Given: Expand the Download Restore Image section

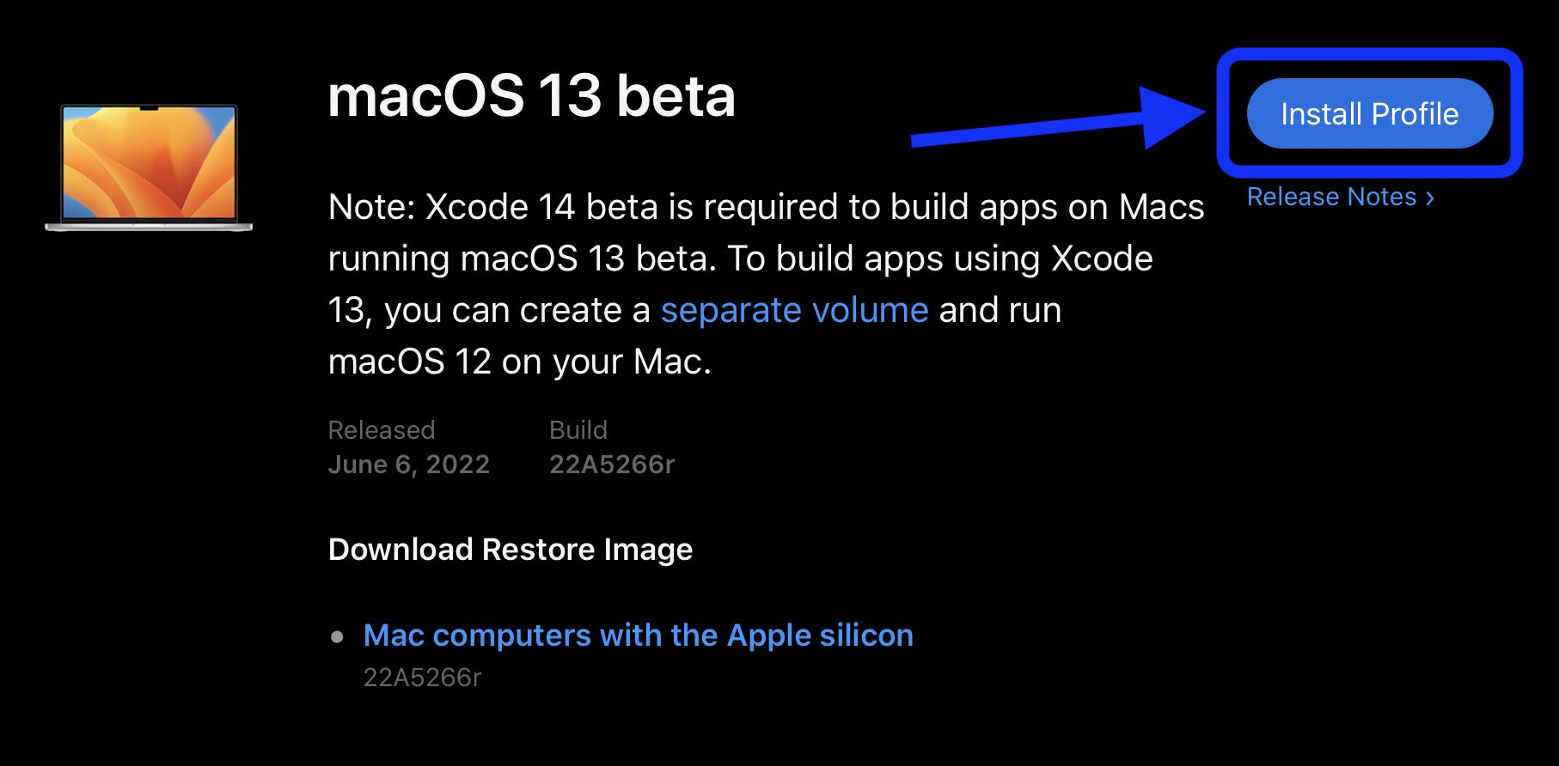Looking at the screenshot, I should (x=510, y=549).
